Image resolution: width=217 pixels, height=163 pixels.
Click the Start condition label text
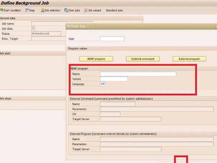point(12,10)
